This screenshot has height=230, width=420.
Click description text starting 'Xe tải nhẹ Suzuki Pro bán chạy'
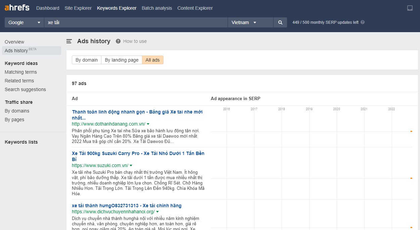138,183
